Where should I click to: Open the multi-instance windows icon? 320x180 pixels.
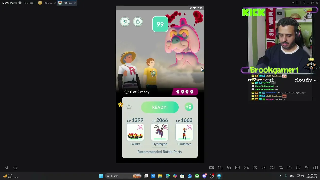click(x=229, y=168)
